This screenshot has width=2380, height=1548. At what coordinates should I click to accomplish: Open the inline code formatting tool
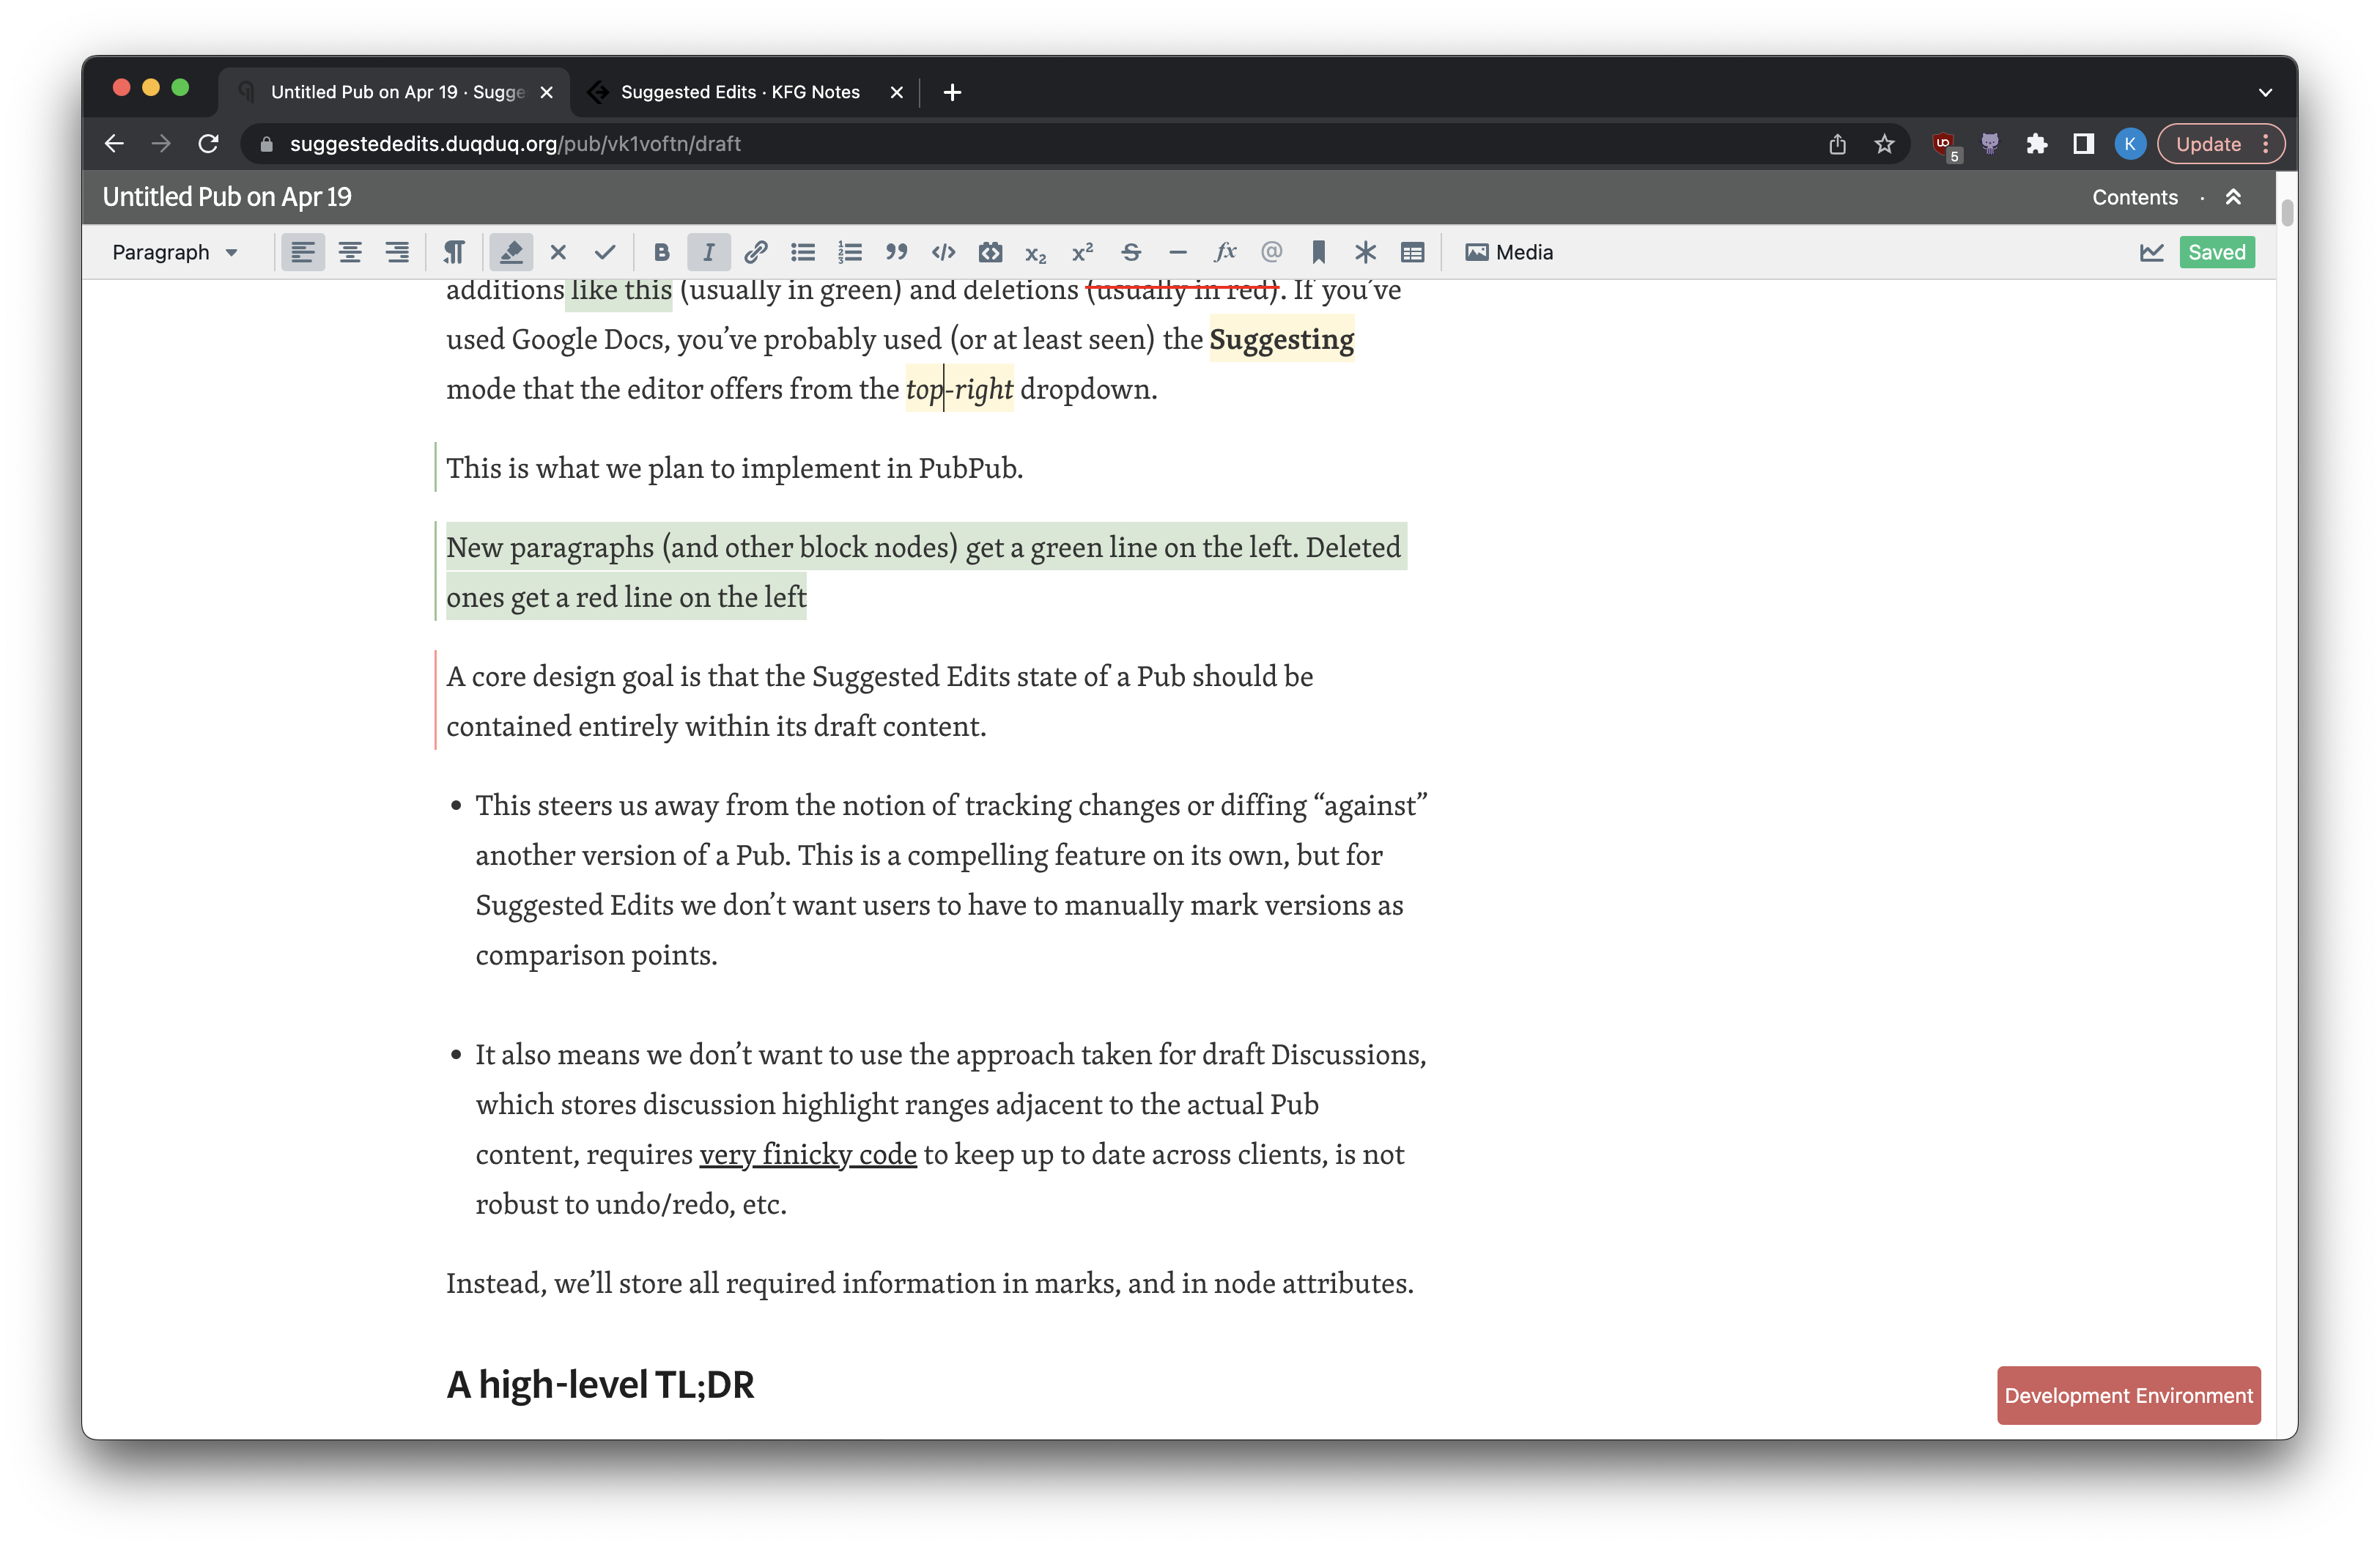(x=942, y=252)
